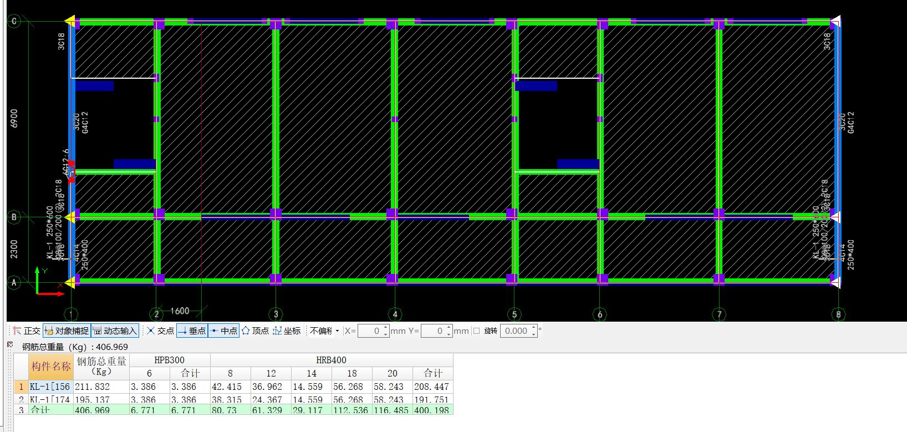Screen dimensions: 907x432
Task: Toggle 中点 midpoint snap
Action: pos(224,331)
